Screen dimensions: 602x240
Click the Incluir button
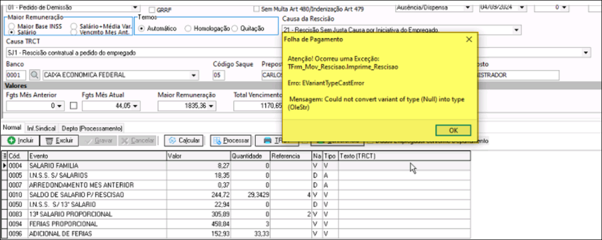(x=20, y=141)
